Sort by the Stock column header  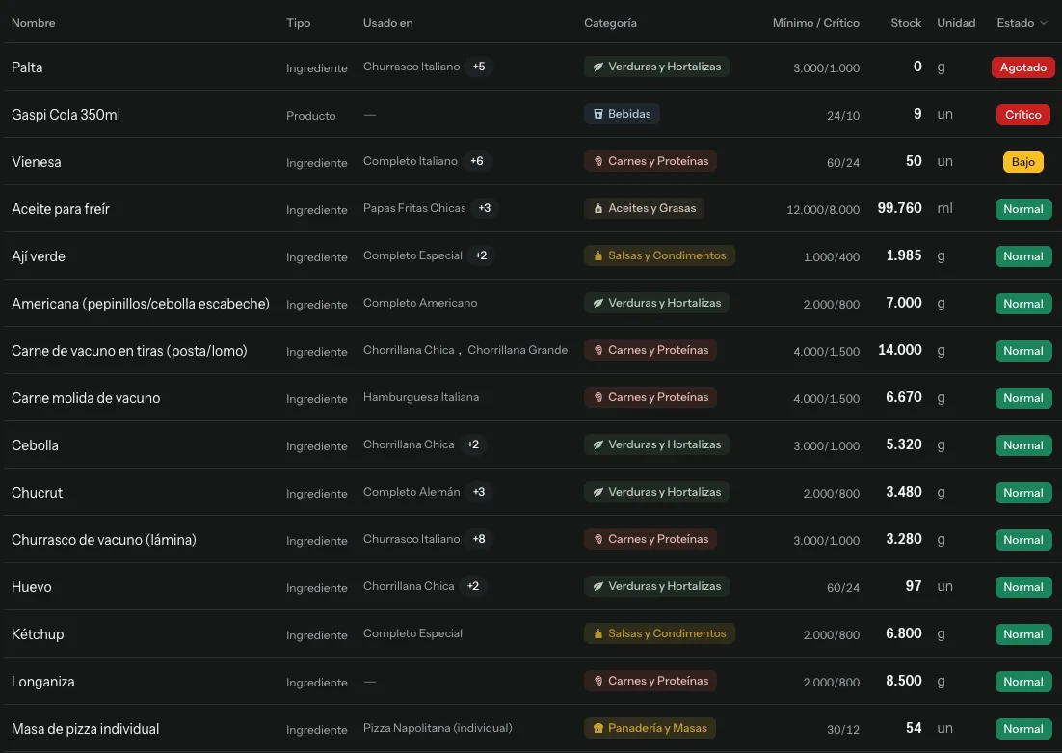906,23
